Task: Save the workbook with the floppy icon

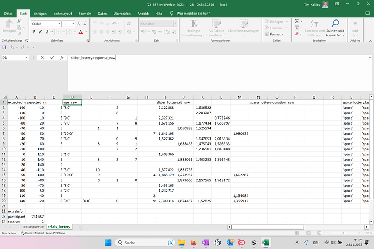Action: point(4,48)
